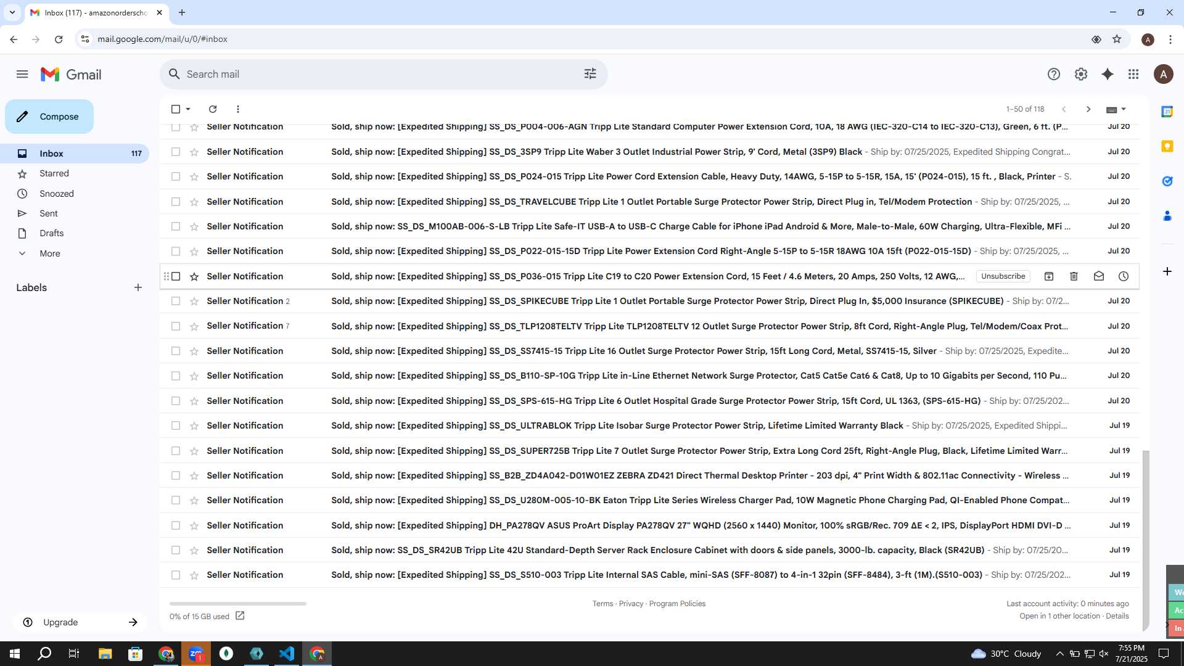The image size is (1184, 666).
Task: Create new label plus icon
Action: click(x=138, y=287)
